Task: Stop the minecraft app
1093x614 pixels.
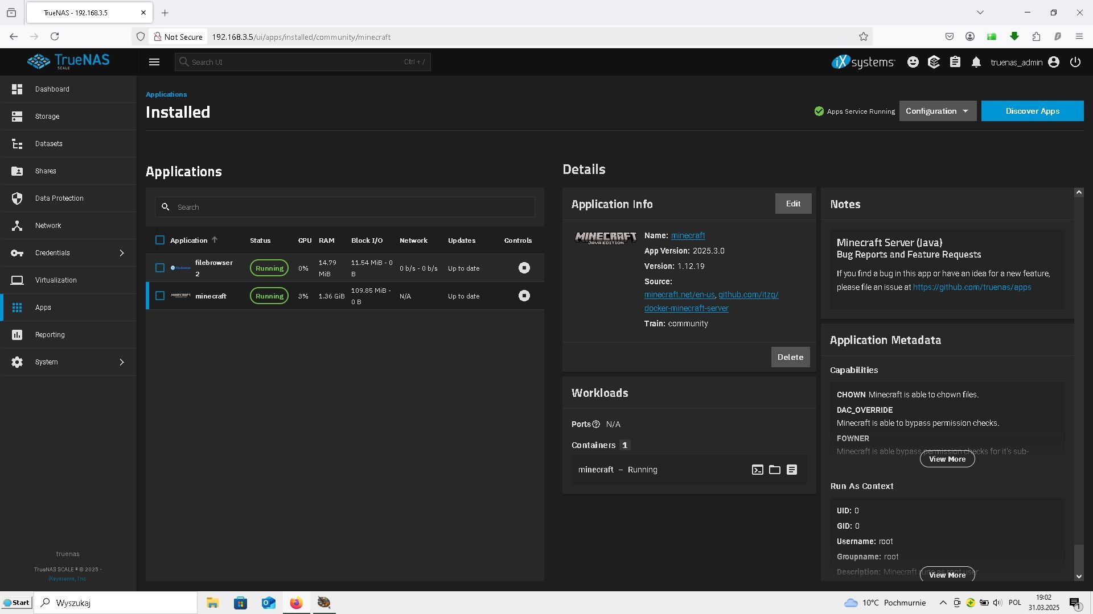Action: click(x=524, y=296)
